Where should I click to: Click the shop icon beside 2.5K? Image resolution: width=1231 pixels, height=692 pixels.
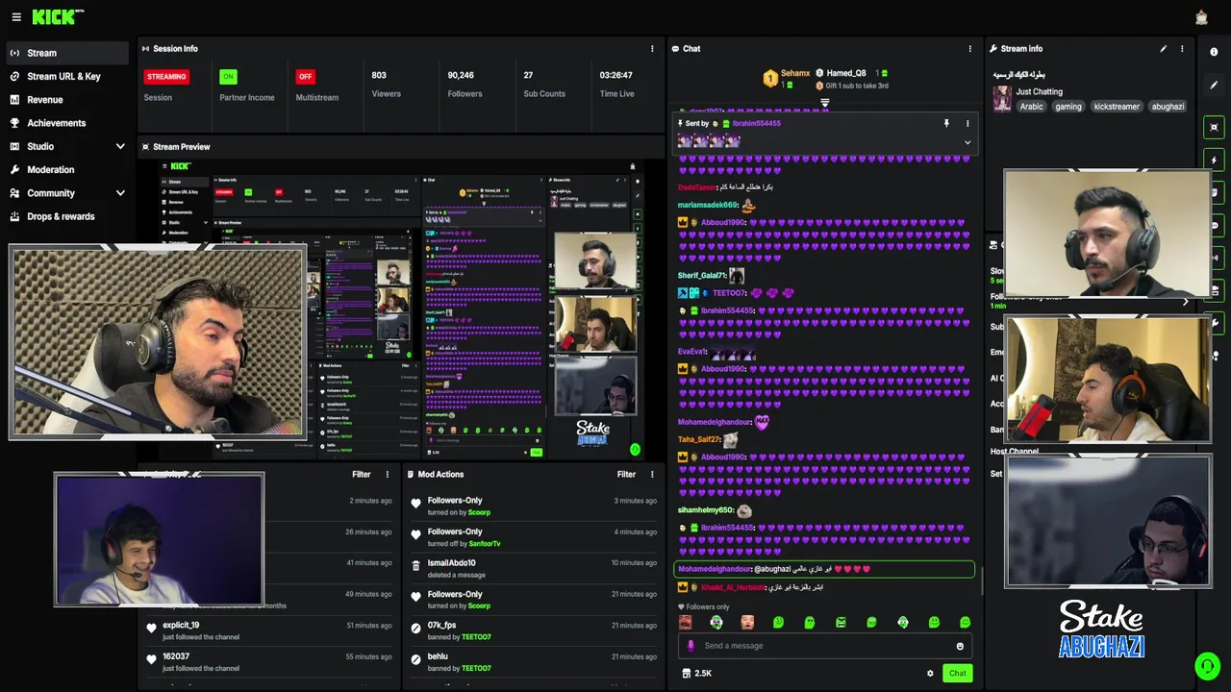point(687,674)
